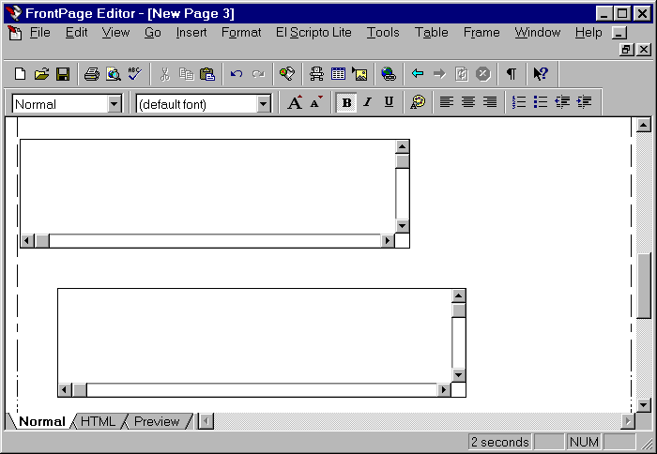Viewport: 657px width, 454px height.
Task: Paste from clipboard icon
Action: point(207,74)
